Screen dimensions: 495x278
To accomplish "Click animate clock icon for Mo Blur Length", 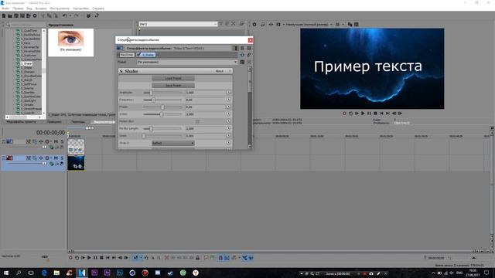I will point(228,128).
